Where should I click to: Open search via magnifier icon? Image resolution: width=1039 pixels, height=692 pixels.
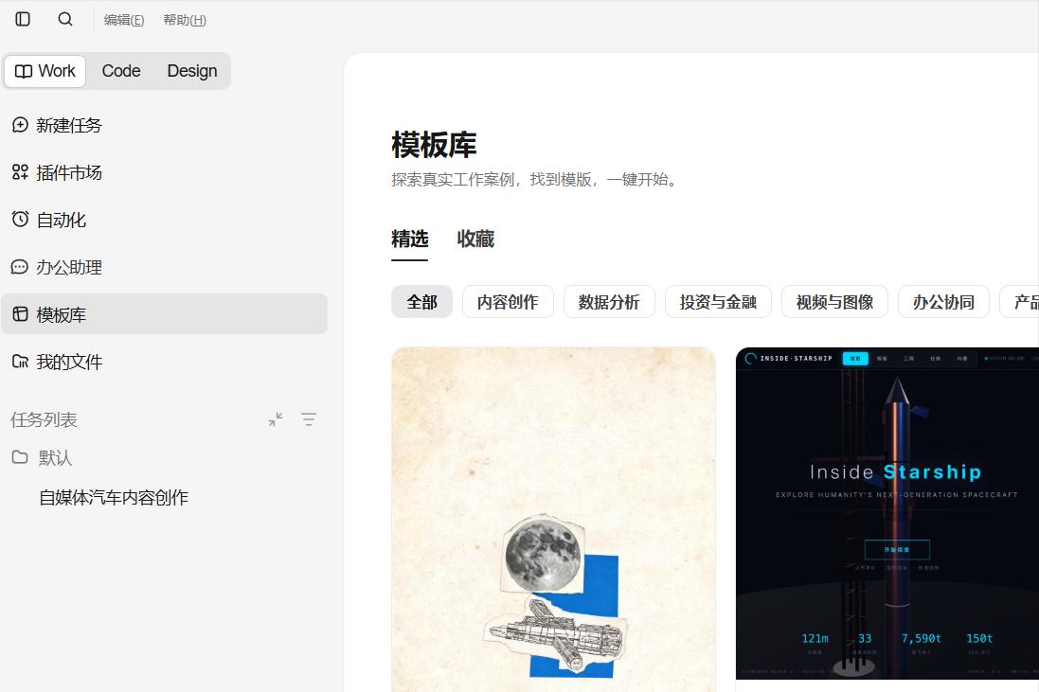tap(65, 19)
